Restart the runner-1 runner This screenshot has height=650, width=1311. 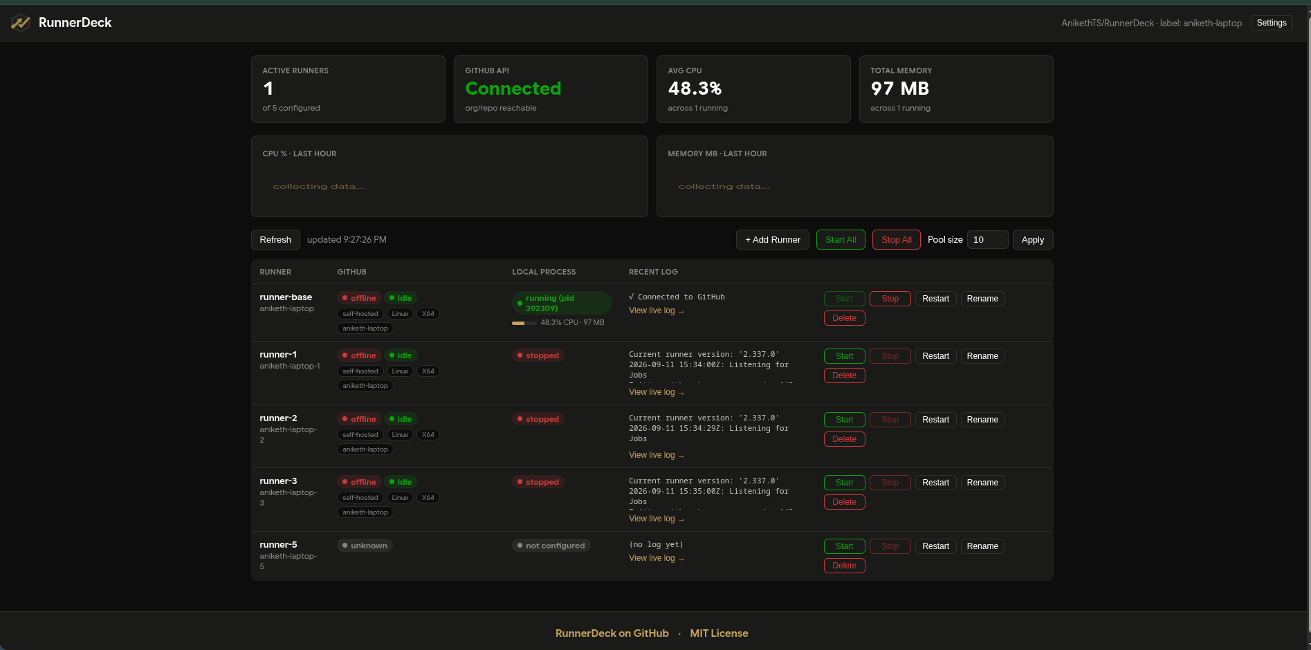coord(935,356)
